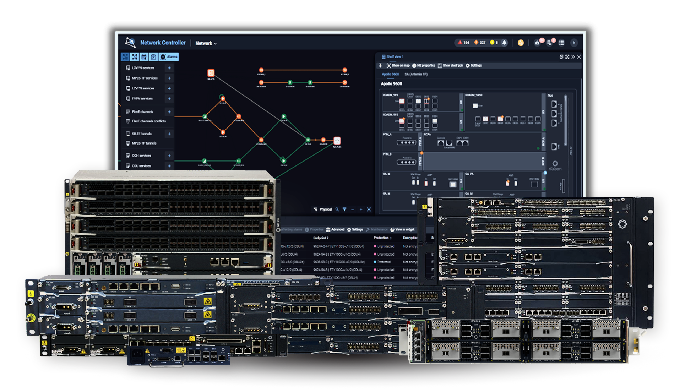696x392 pixels.
Task: Select the orange NE-215 node on map
Action: [211, 73]
